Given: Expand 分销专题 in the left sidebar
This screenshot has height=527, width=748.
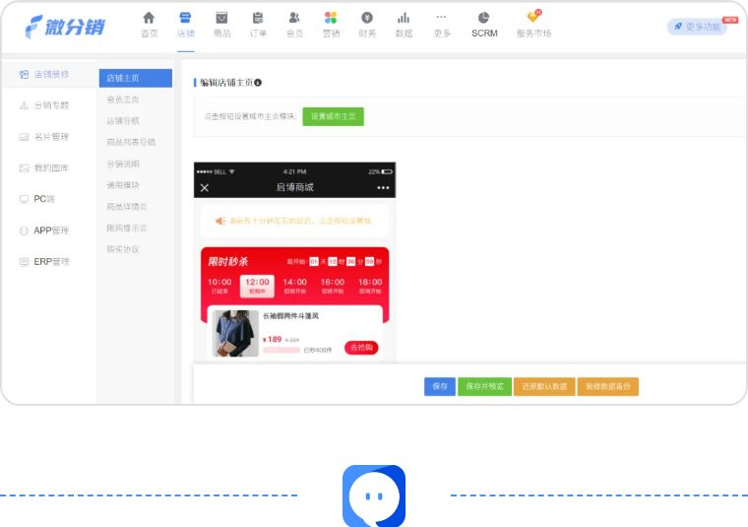Looking at the screenshot, I should pyautogui.click(x=44, y=105).
